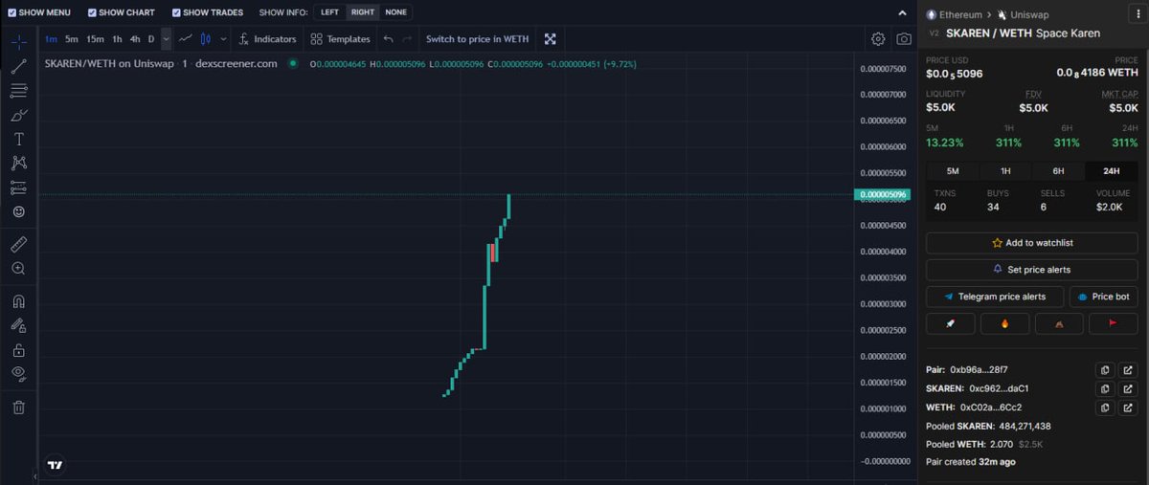Select the brush drawing tool
The height and width of the screenshot is (485, 1149).
(x=18, y=115)
